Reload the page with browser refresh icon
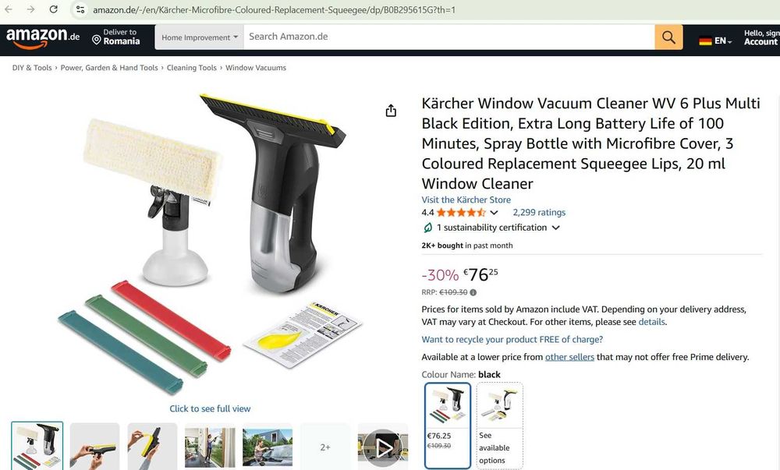The width and height of the screenshot is (780, 470). 53,9
